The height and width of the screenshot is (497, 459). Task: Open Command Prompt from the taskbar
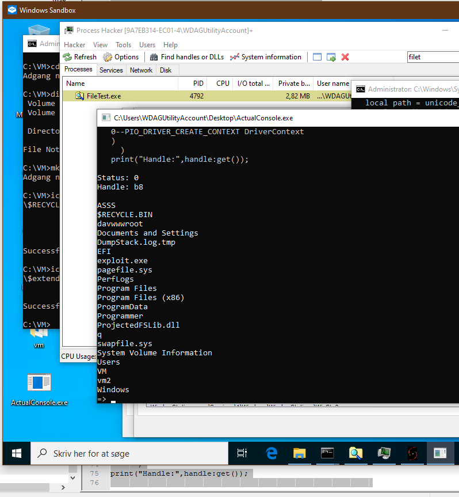327,454
